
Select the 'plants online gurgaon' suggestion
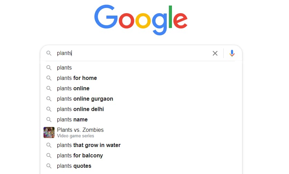[141, 99]
